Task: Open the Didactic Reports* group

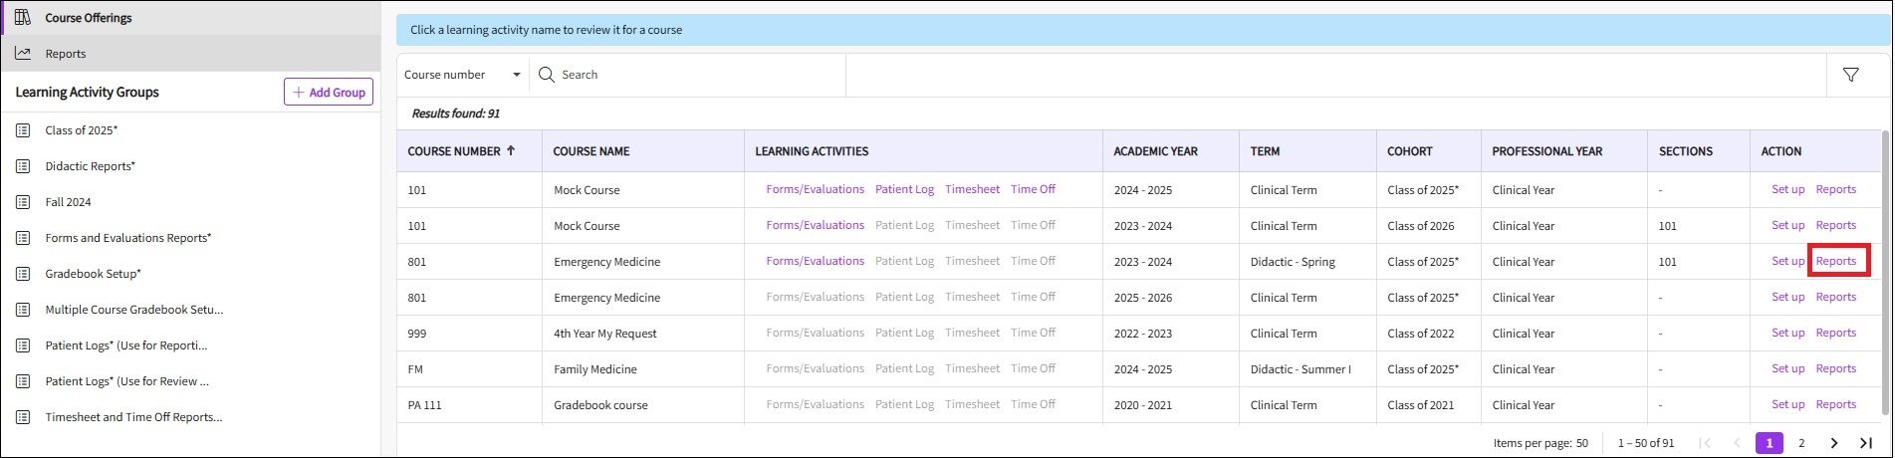Action: [91, 166]
